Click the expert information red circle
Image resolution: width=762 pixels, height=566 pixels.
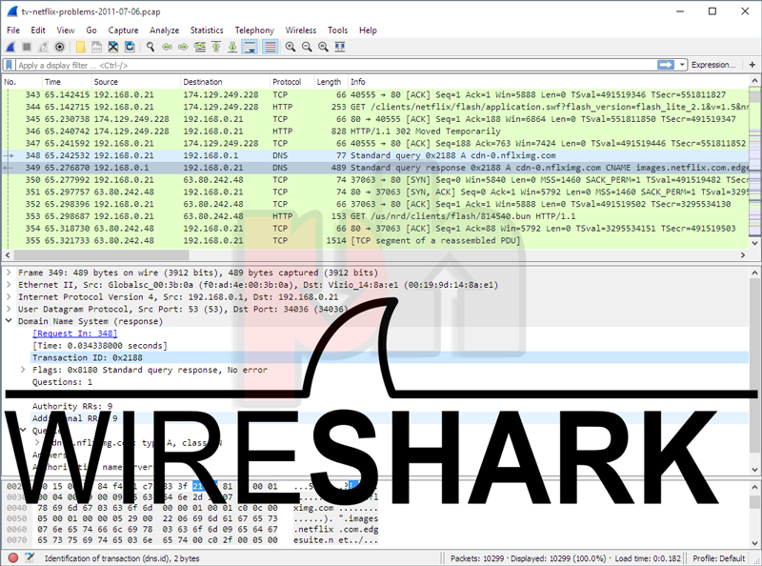pos(13,557)
